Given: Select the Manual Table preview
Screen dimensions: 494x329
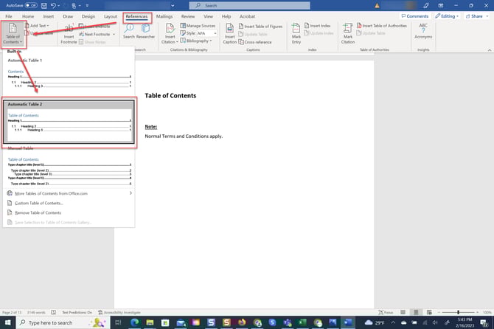Looking at the screenshot, I should 69,166.
